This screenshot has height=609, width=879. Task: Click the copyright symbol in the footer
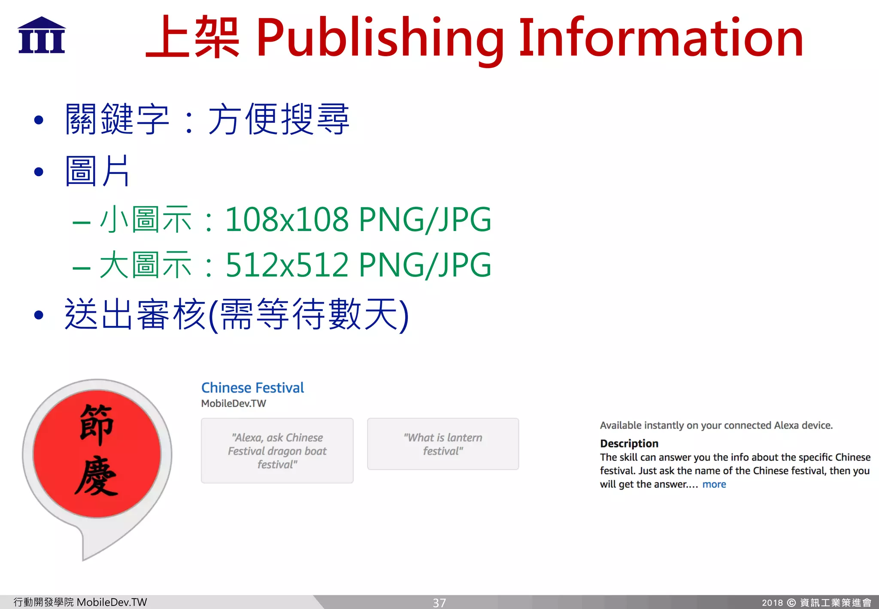coord(791,603)
